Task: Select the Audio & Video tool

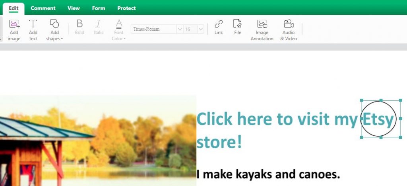Action: click(289, 30)
